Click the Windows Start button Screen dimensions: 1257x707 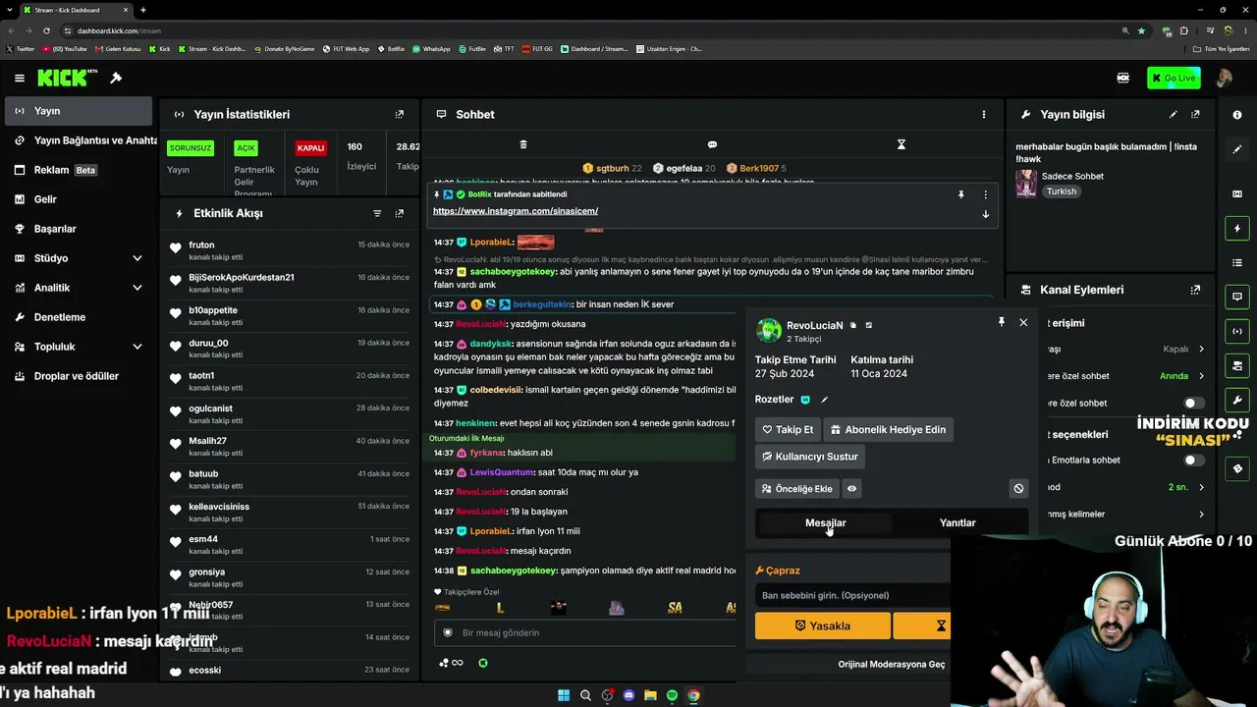click(x=564, y=695)
